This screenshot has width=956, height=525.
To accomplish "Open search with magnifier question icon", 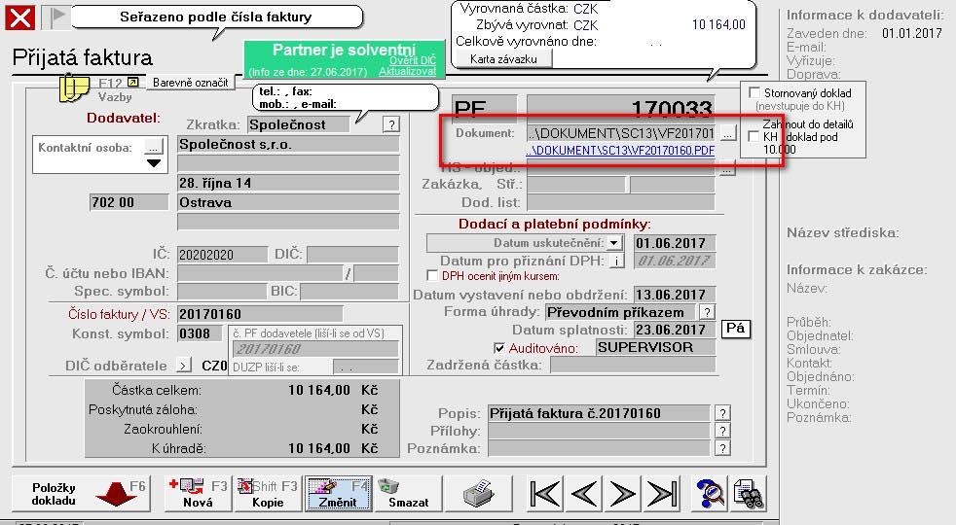I will pyautogui.click(x=711, y=493).
